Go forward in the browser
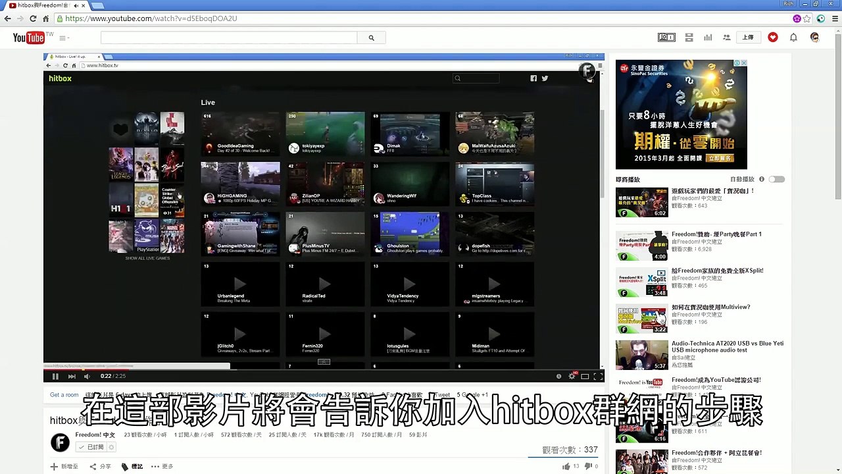The image size is (842, 474). (21, 18)
